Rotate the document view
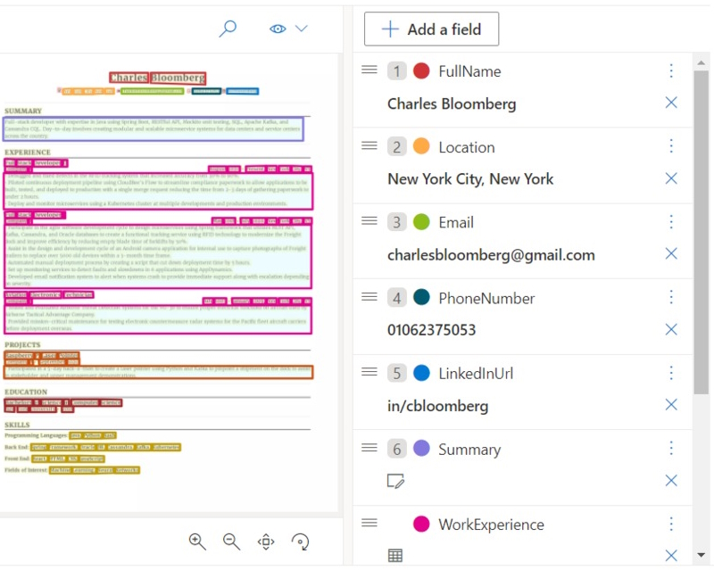This screenshot has width=714, height=570. pyautogui.click(x=300, y=541)
